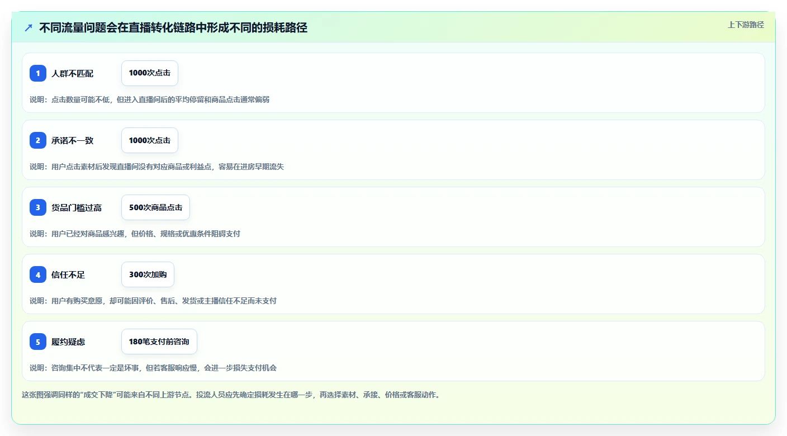Click the 承诺不一致 heading
The width and height of the screenshot is (787, 436).
pos(73,140)
